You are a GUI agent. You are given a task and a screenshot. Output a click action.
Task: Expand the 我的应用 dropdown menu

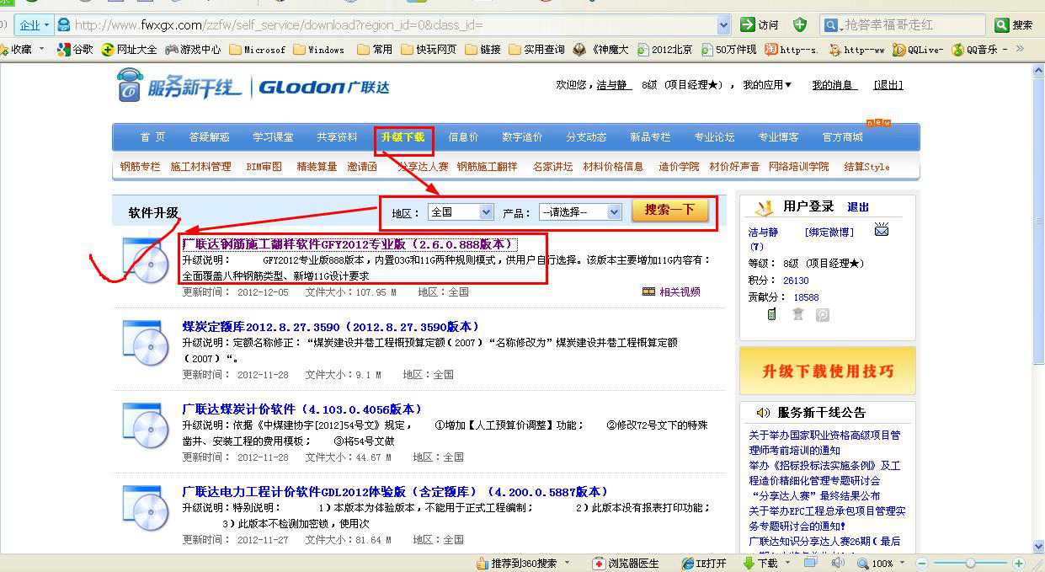(767, 85)
